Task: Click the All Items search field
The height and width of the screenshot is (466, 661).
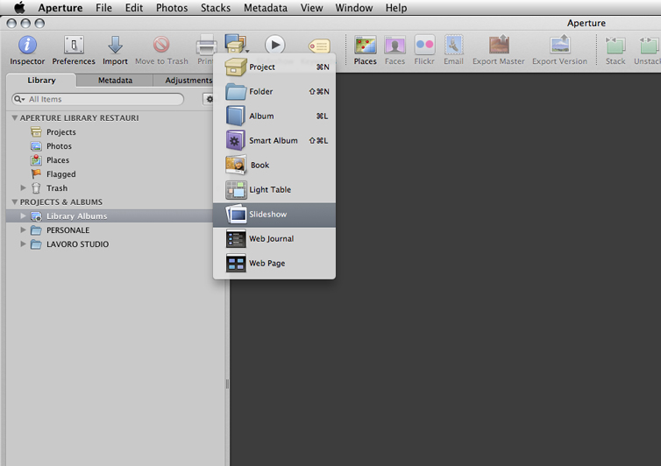Action: point(98,99)
